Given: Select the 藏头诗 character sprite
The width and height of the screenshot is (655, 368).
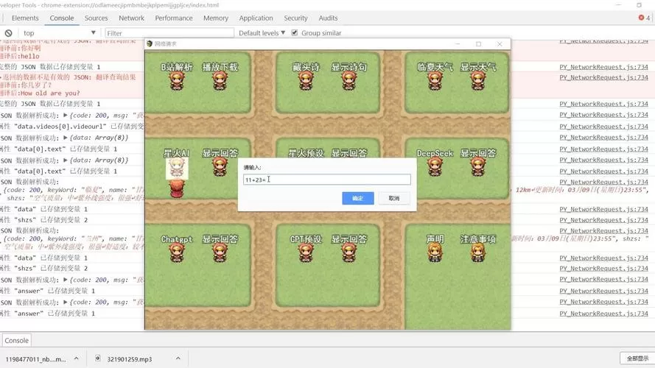Looking at the screenshot, I should click(x=306, y=81).
